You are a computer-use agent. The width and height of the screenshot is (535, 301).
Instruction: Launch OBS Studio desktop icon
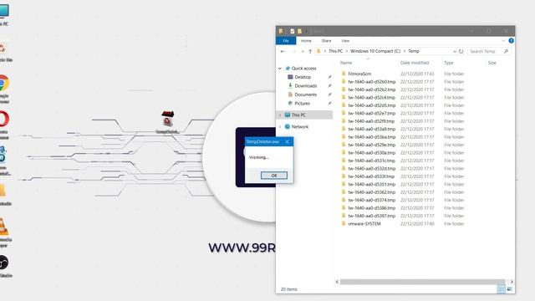[3, 263]
